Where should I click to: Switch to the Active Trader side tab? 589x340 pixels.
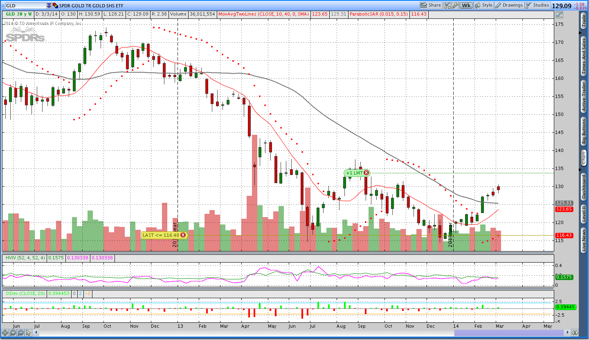[x=584, y=96]
